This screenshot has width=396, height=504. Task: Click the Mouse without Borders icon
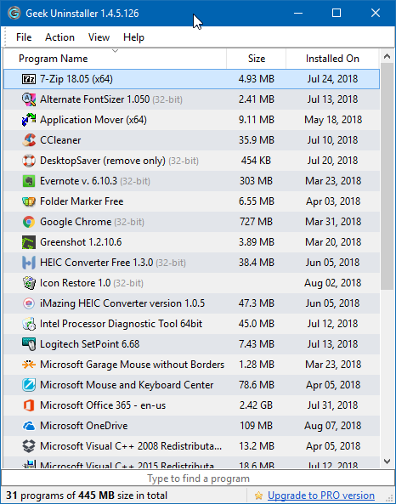(x=29, y=365)
